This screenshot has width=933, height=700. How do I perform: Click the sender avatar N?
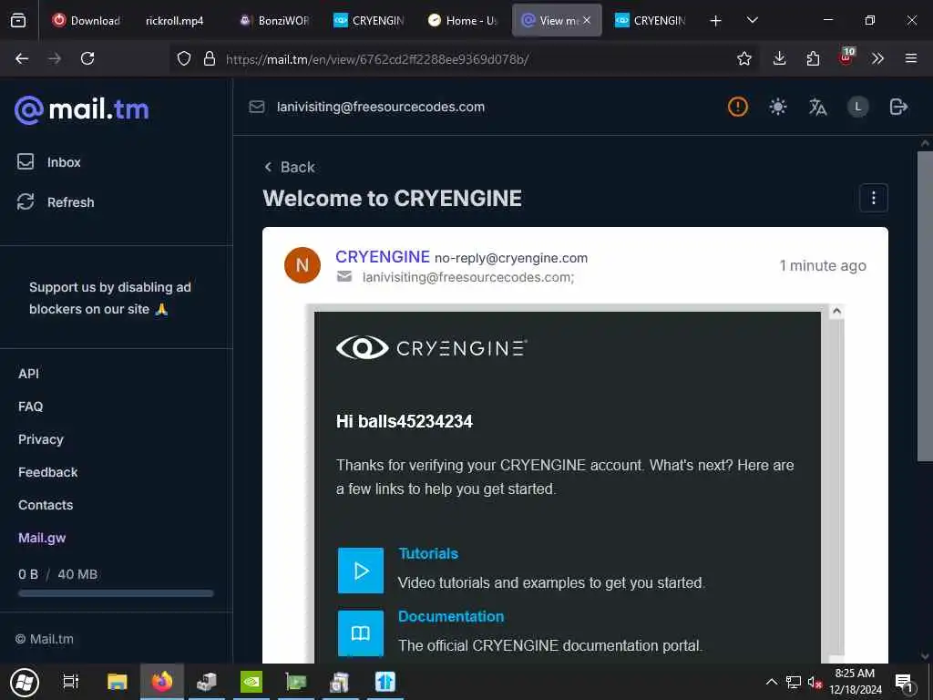pyautogui.click(x=302, y=265)
